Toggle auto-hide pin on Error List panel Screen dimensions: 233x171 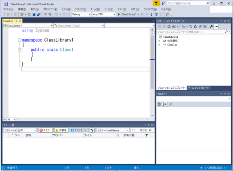click(x=149, y=125)
